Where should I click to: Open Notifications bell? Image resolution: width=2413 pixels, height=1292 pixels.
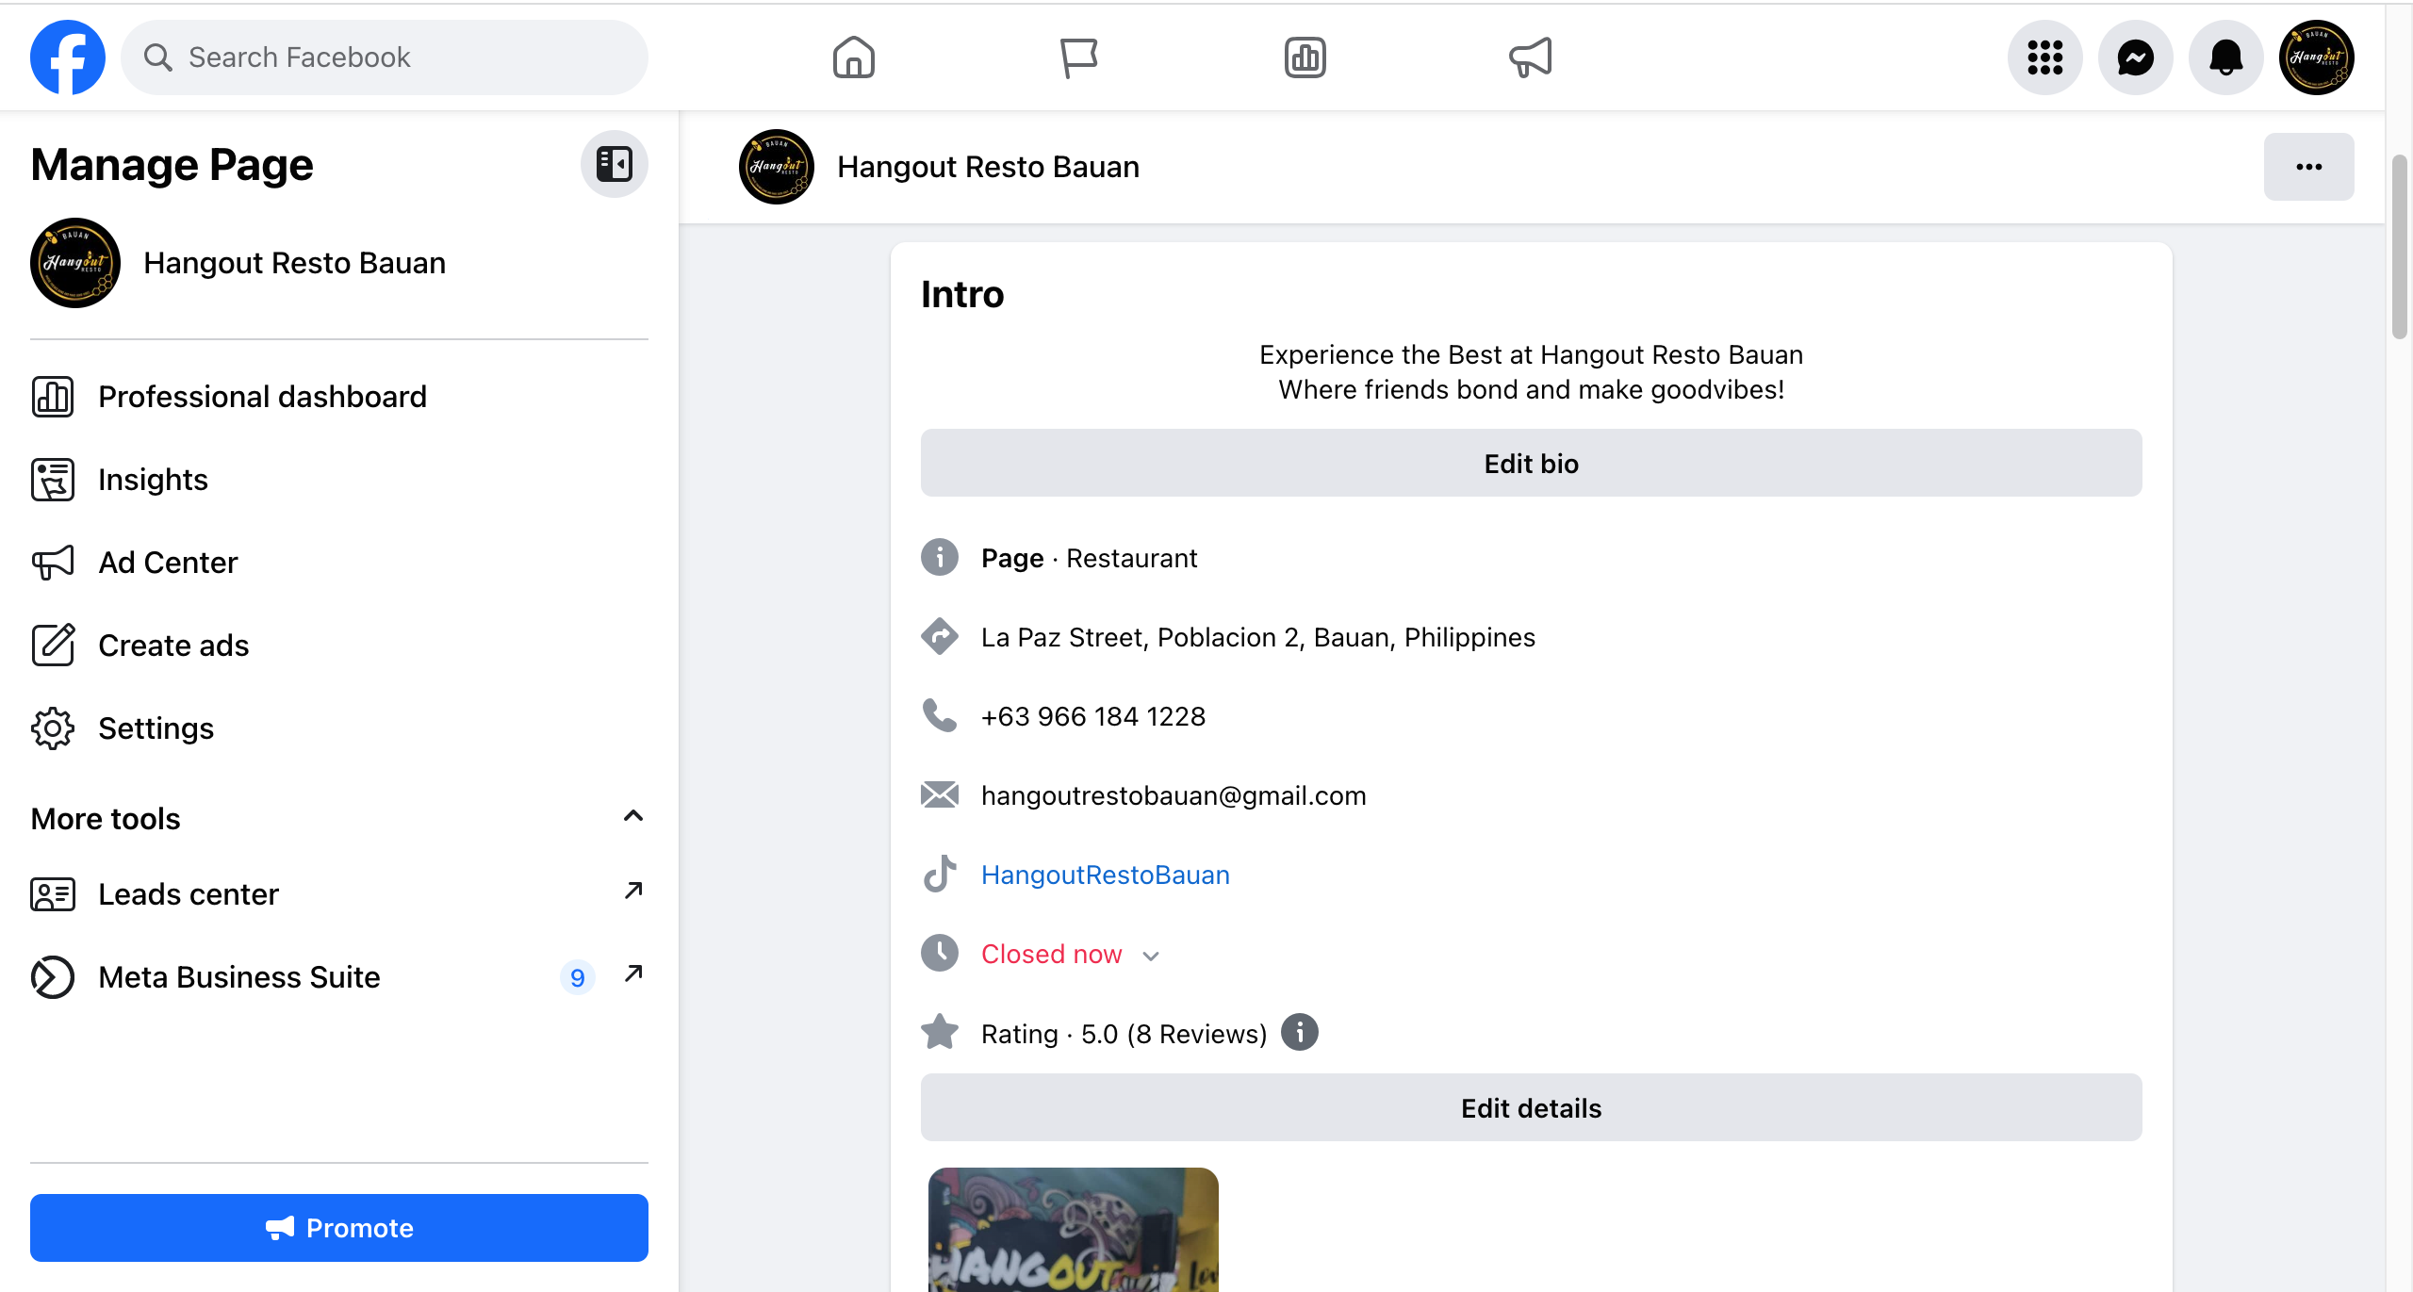[x=2226, y=57]
